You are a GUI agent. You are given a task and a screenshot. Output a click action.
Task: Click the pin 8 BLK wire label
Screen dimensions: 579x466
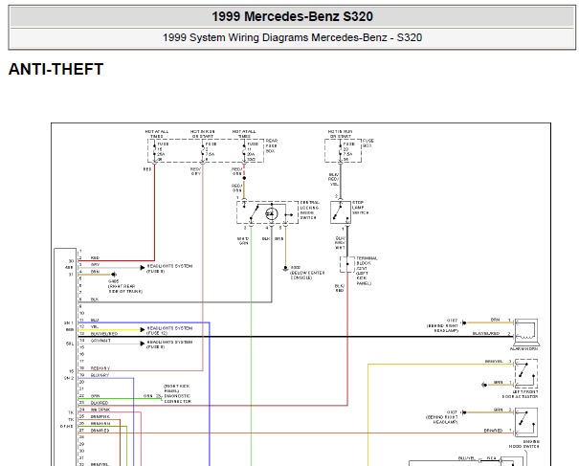(95, 300)
